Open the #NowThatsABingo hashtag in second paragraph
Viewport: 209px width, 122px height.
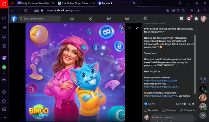coord(177,38)
